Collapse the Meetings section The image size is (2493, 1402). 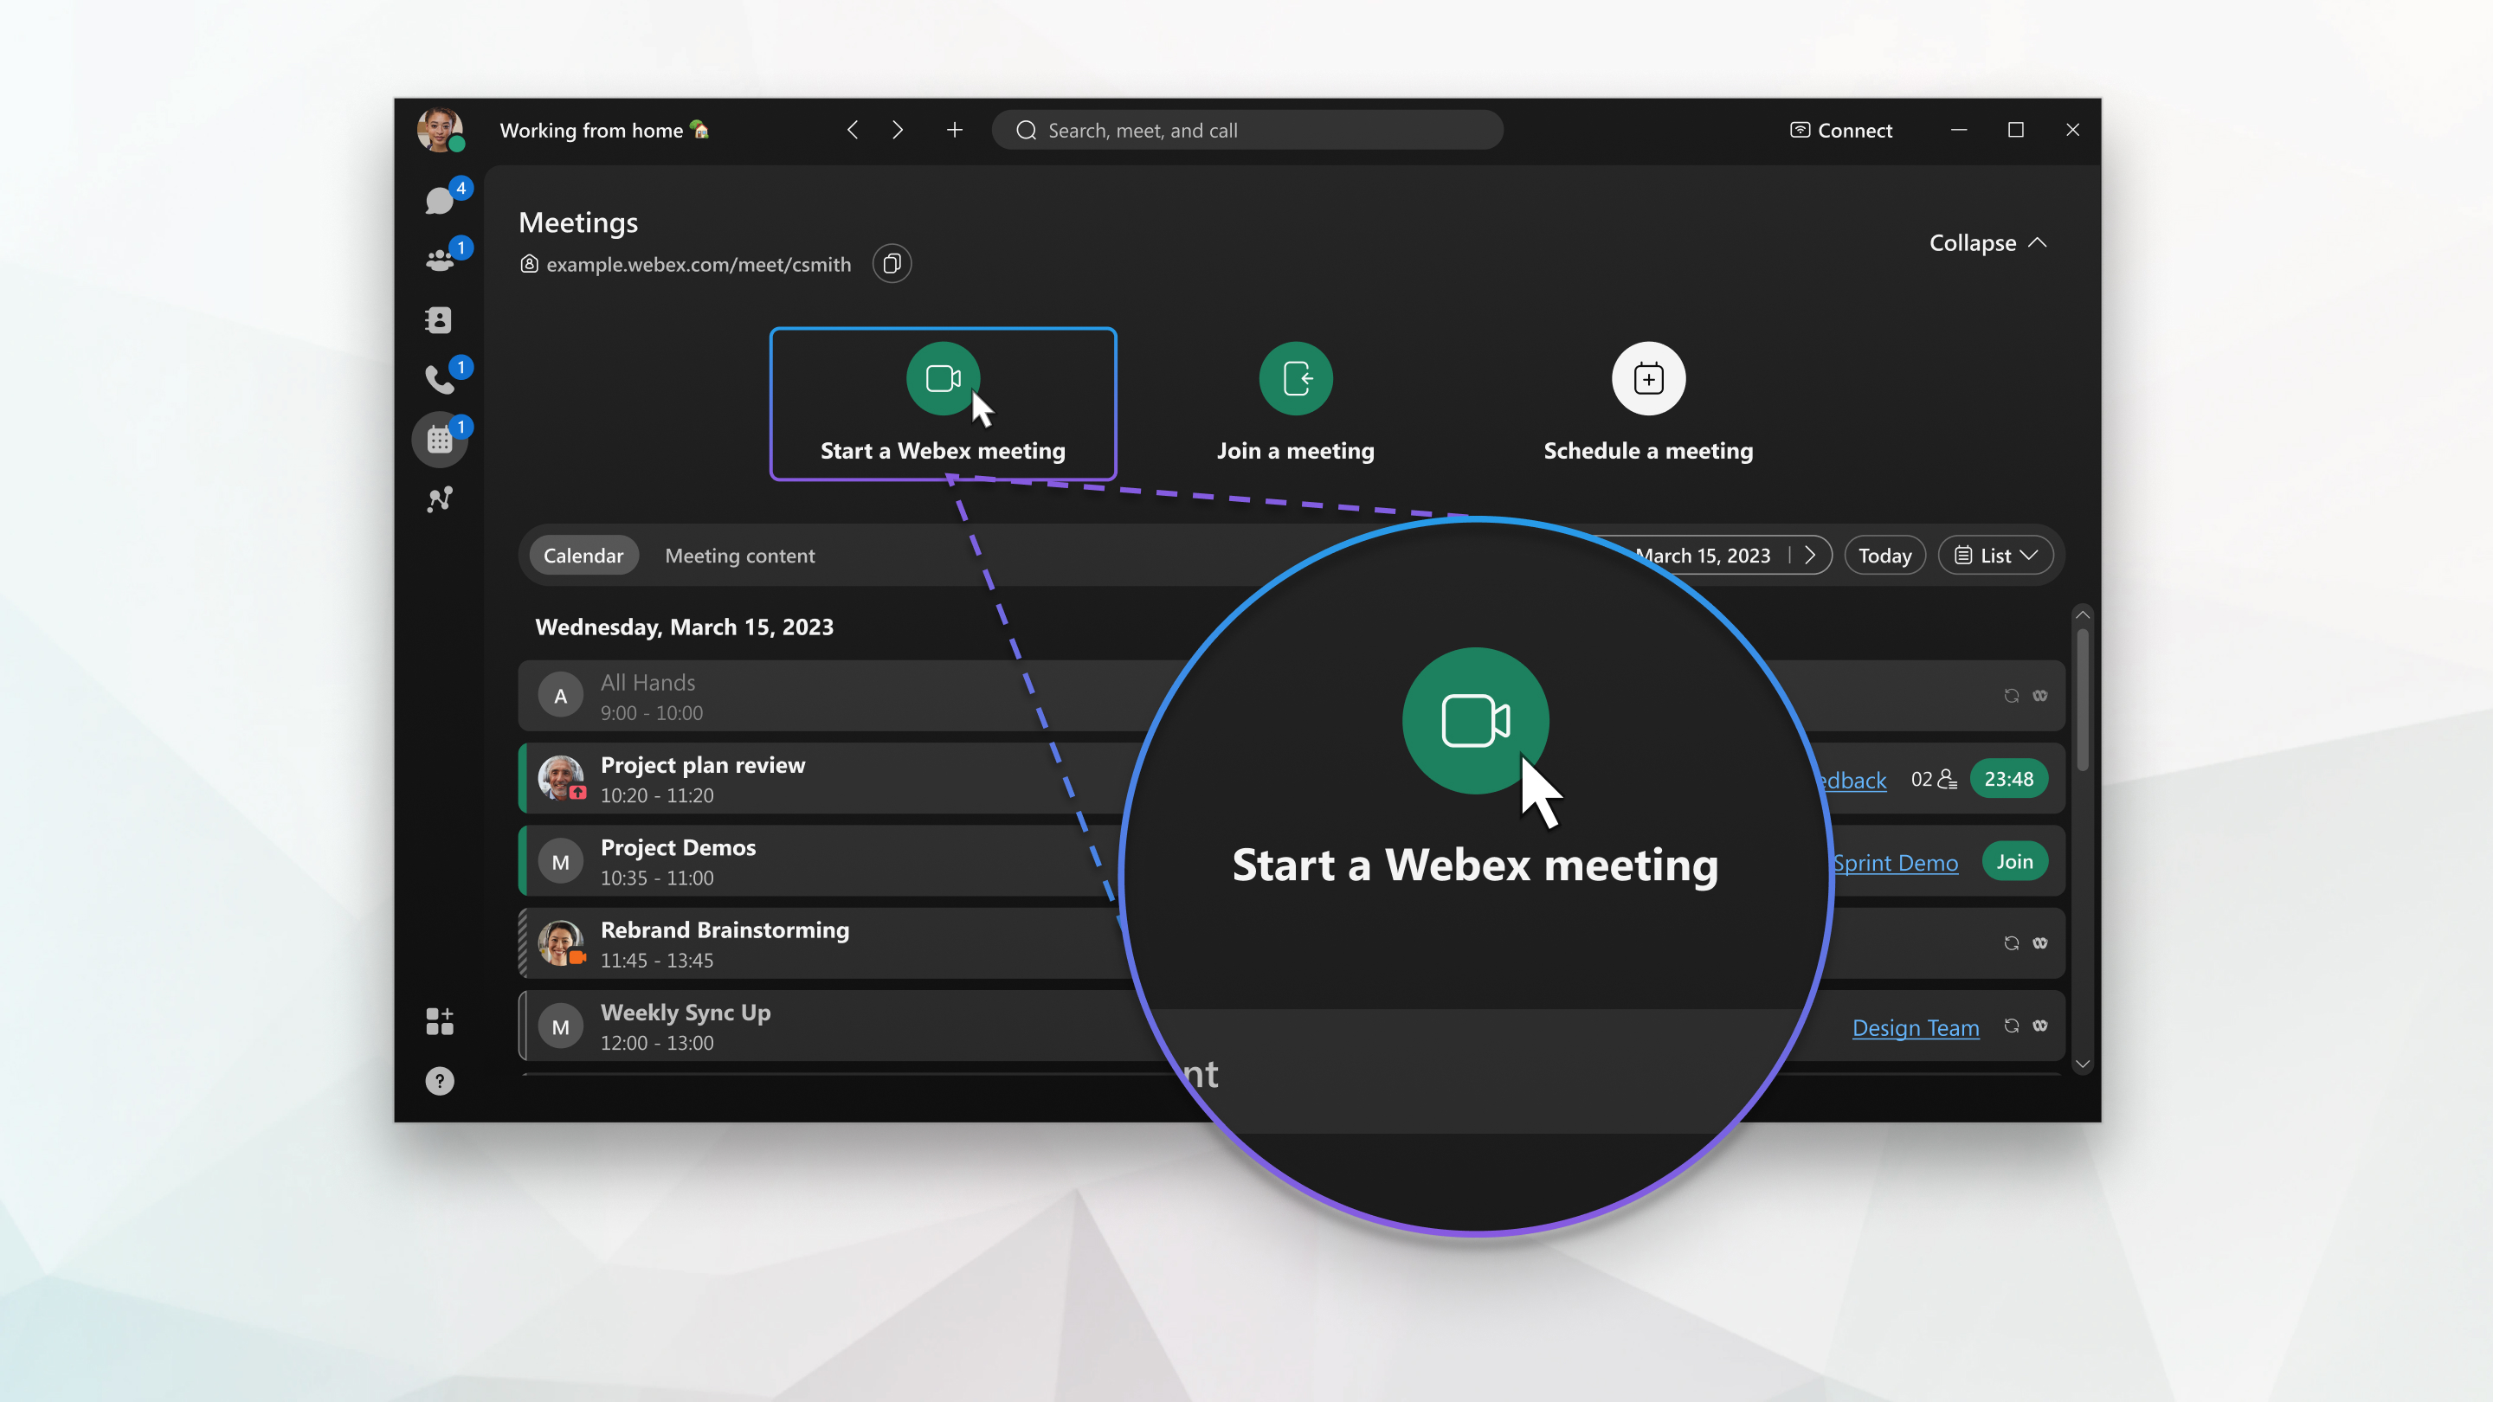(x=1985, y=241)
